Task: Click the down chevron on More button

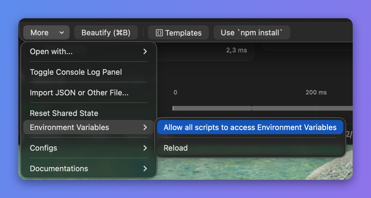Action: click(62, 33)
